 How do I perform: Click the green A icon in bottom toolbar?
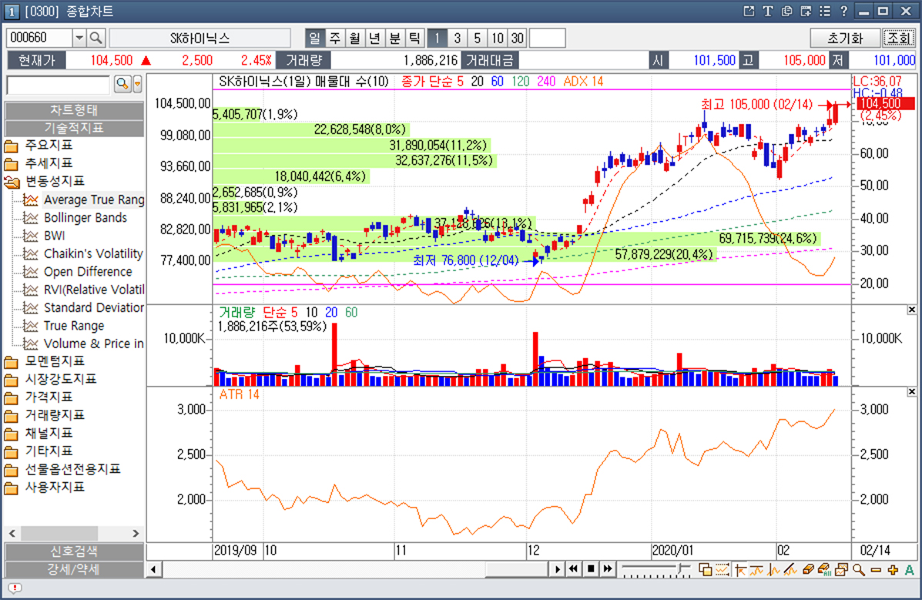click(909, 569)
